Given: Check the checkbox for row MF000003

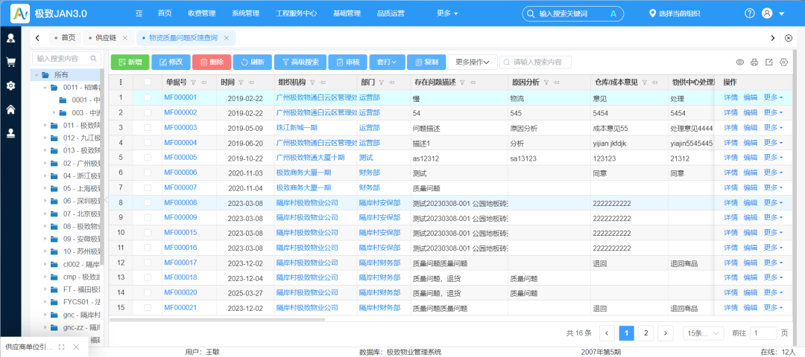Looking at the screenshot, I should [148, 127].
